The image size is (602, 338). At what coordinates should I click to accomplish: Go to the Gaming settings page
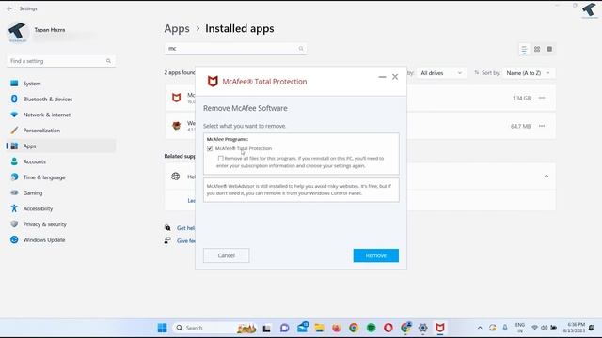click(x=61, y=193)
